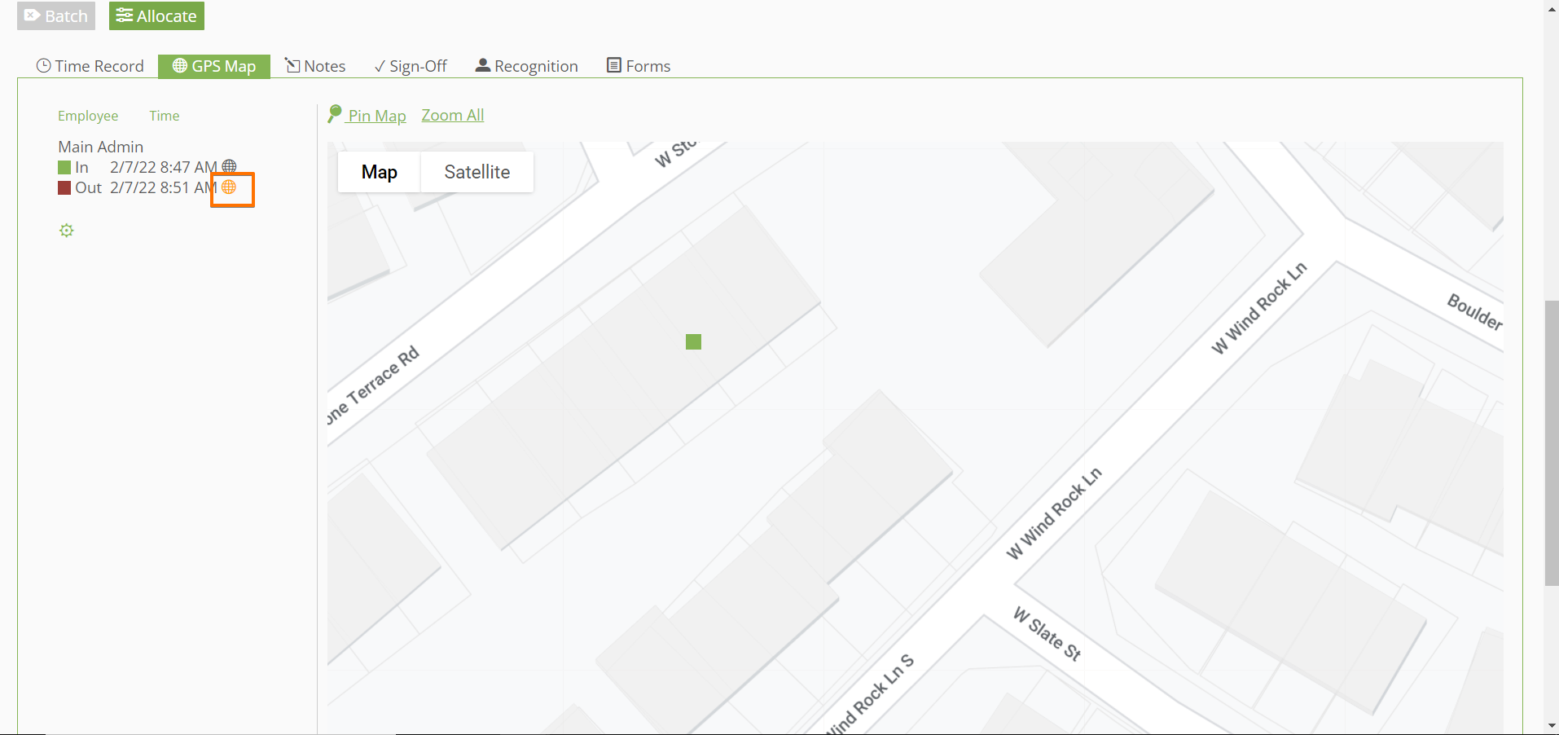Select the green GPS marker on the map
Screen dimensions: 1559x735
(x=693, y=341)
